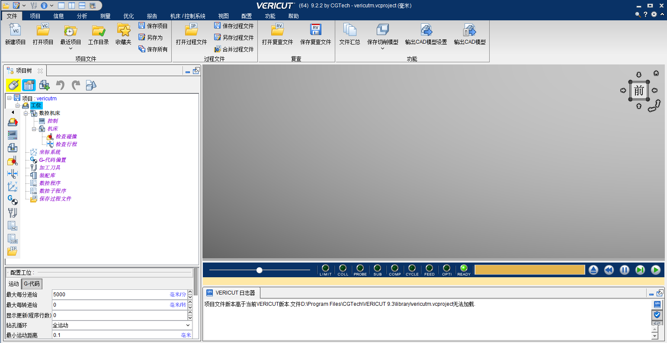This screenshot has width=667, height=343.
Task: Click the rotate arrows beside the view cube
Action: [654, 106]
